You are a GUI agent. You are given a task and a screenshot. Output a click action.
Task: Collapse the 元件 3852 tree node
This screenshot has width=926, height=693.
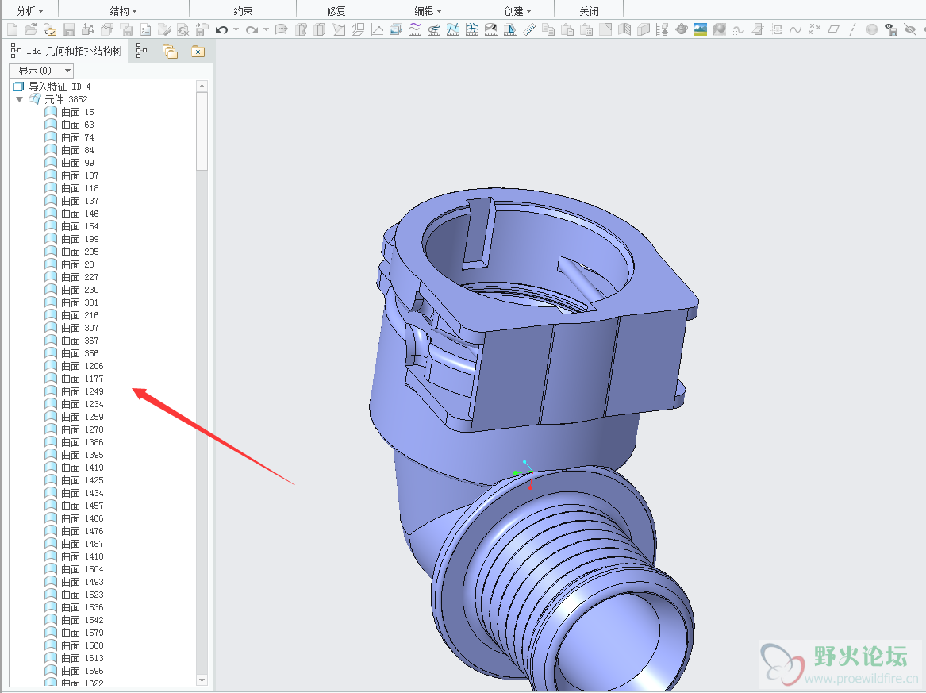point(20,99)
